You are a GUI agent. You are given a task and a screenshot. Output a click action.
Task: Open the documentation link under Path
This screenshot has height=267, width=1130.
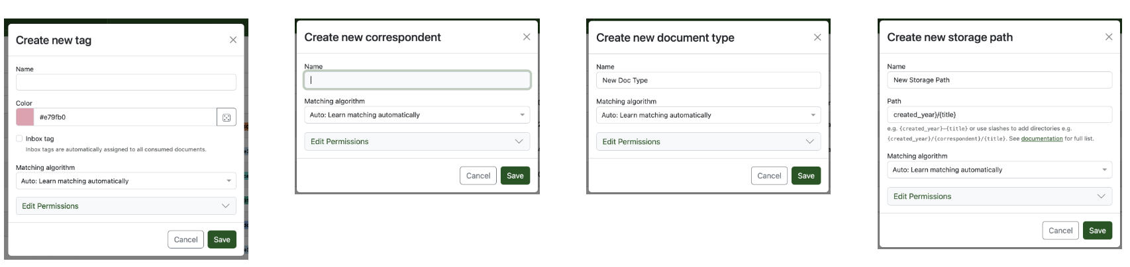(x=1041, y=139)
